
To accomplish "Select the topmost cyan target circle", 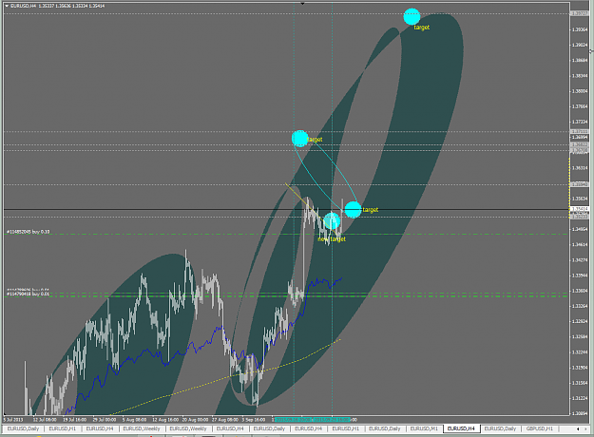I will pos(412,17).
